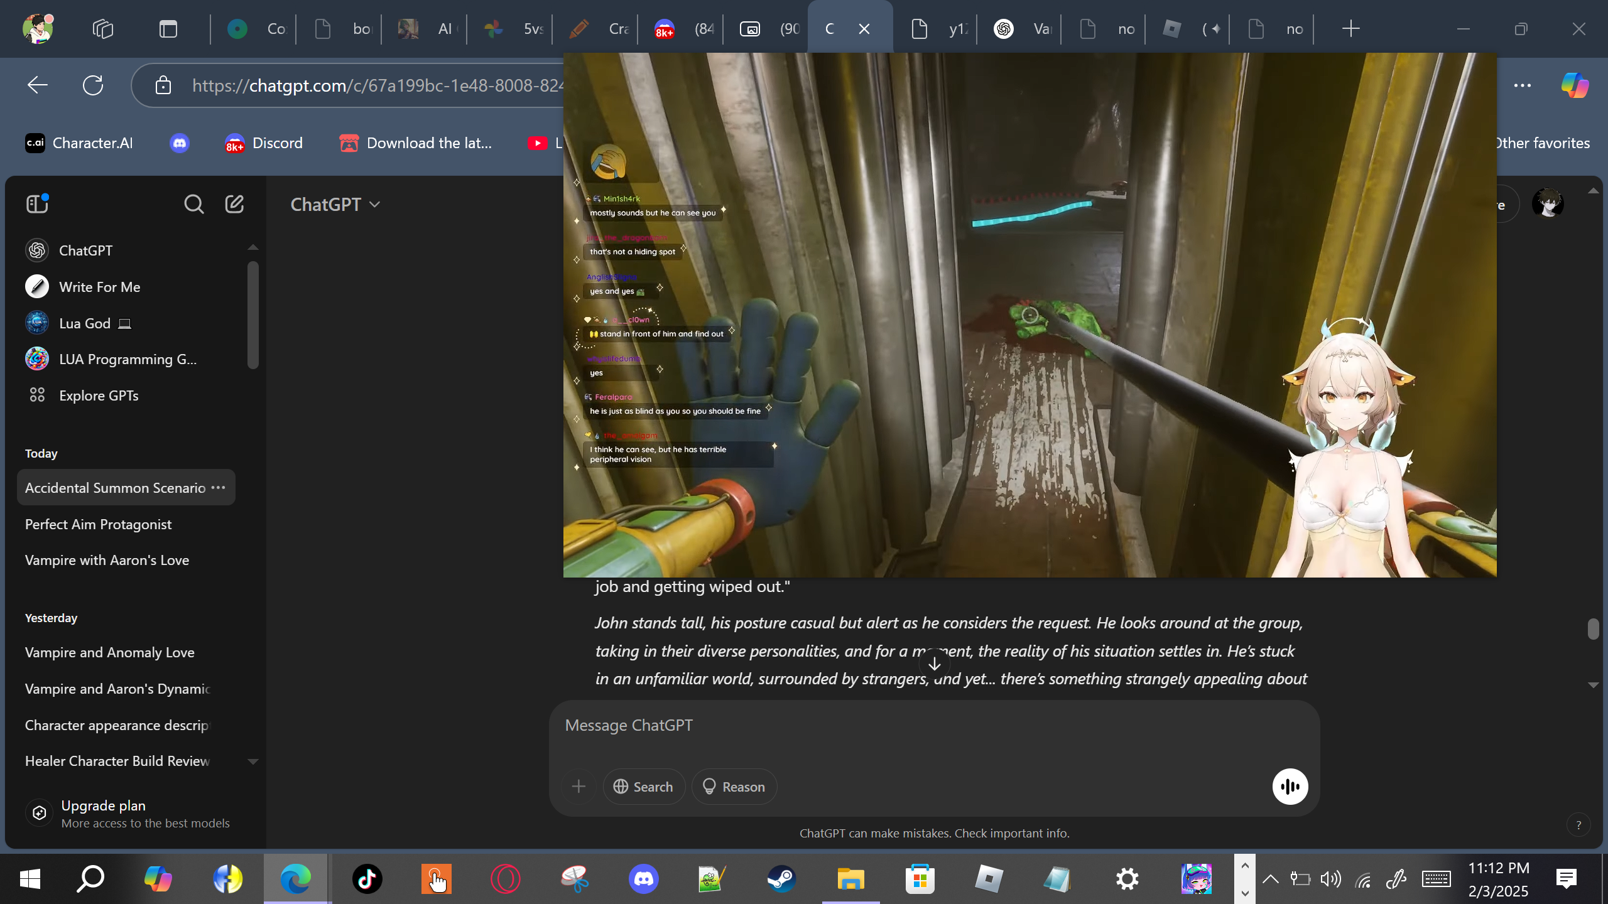Search chats with the magnifier icon
Viewport: 1608px width, 904px height.
(193, 204)
